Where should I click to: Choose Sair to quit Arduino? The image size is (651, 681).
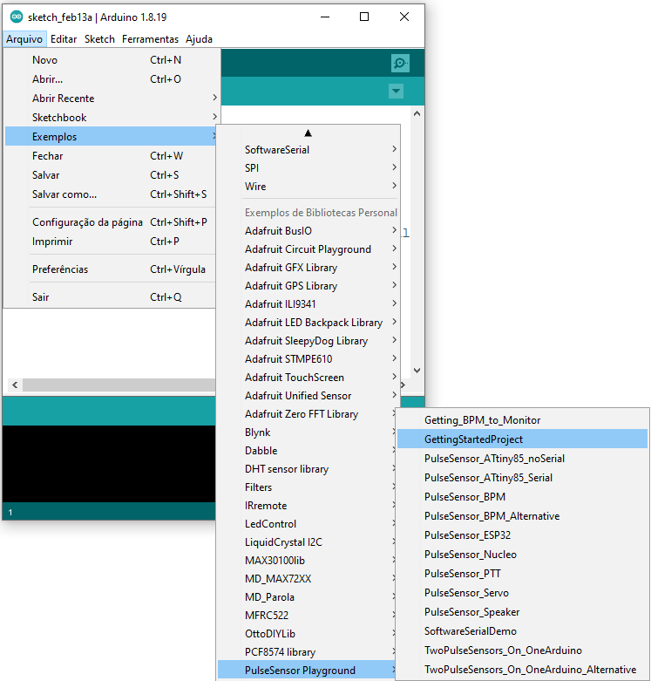click(110, 297)
